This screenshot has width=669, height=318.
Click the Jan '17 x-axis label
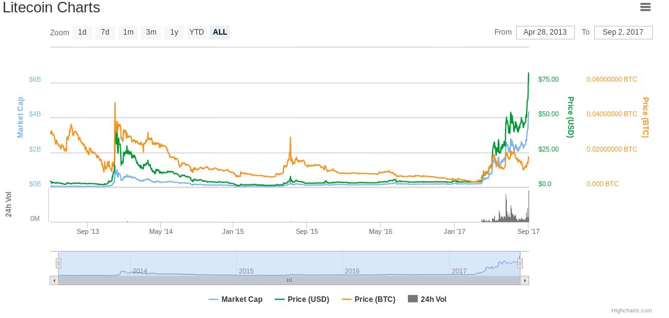455,231
